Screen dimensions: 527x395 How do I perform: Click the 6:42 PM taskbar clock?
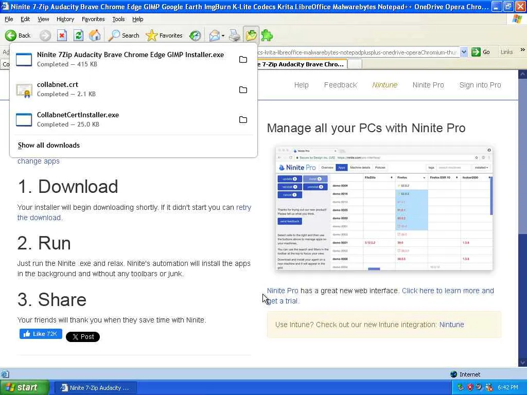(508, 387)
